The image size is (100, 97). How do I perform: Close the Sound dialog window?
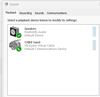99,4
